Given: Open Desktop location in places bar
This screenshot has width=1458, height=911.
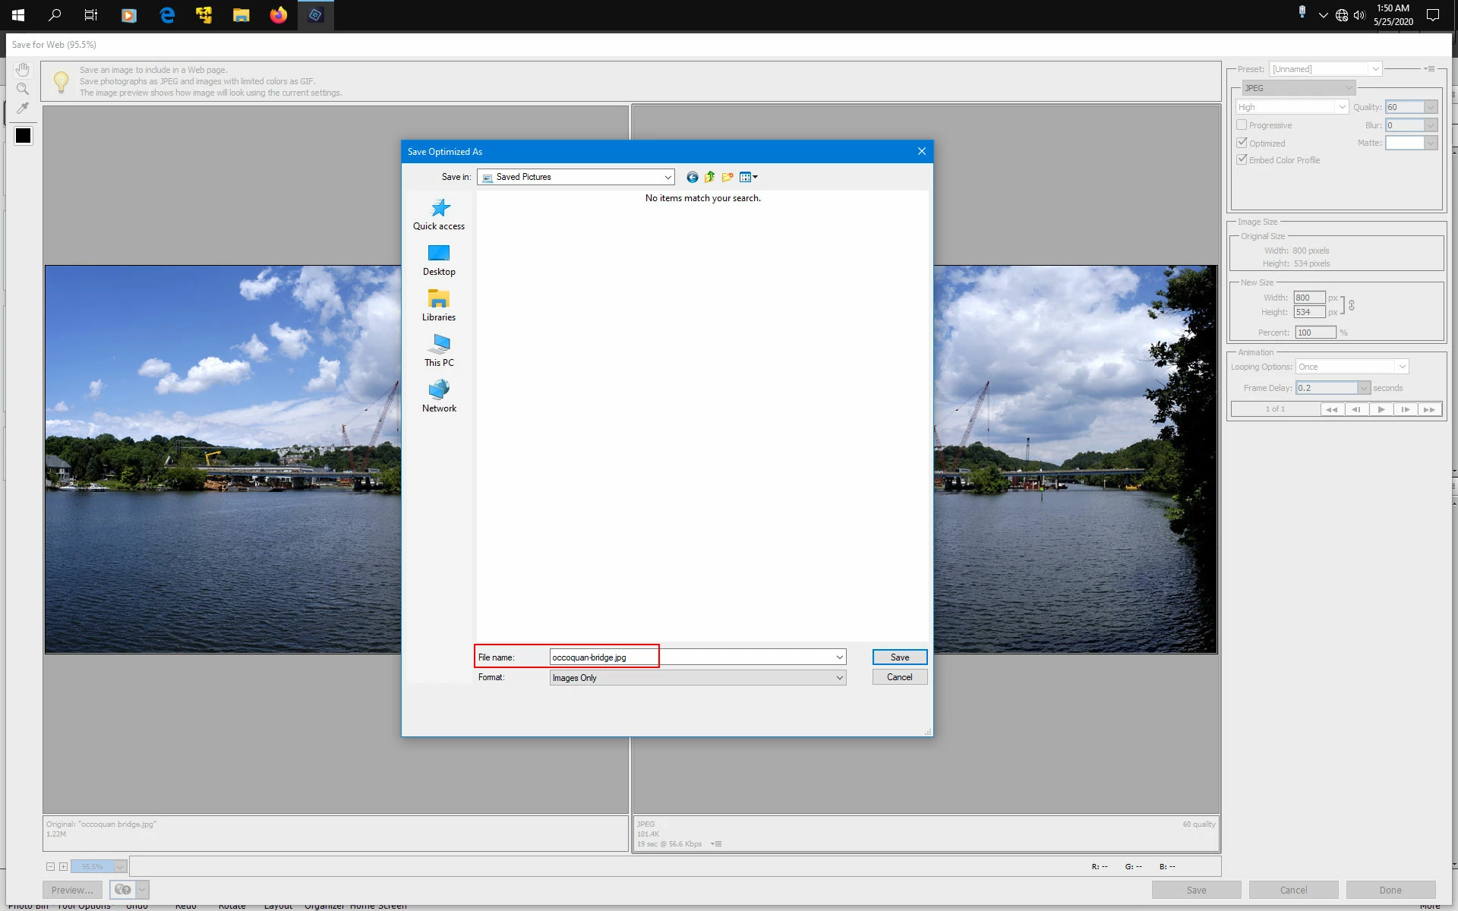Looking at the screenshot, I should click(439, 260).
